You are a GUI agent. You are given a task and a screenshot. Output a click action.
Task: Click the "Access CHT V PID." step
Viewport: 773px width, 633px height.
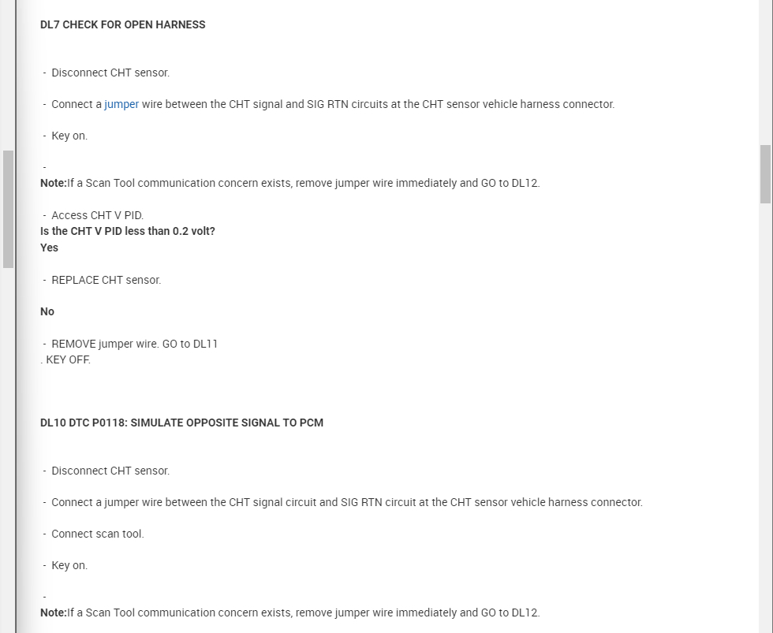point(97,215)
